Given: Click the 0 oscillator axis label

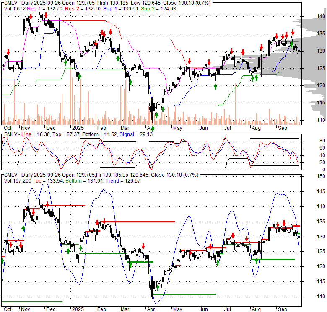Looking at the screenshot, I should point(324,170).
